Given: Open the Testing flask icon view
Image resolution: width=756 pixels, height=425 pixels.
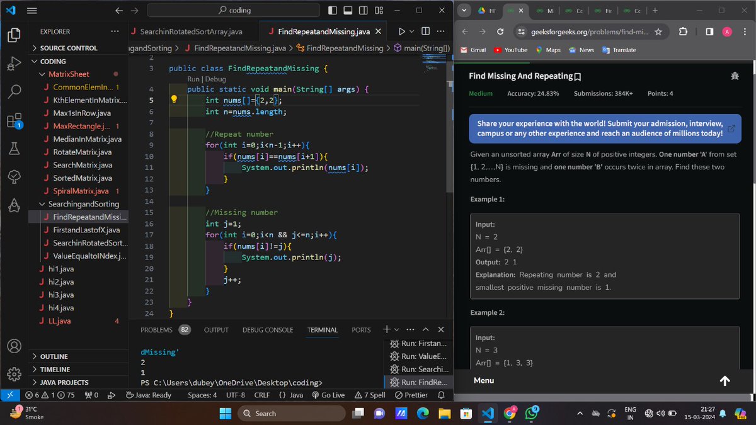Looking at the screenshot, I should point(14,149).
